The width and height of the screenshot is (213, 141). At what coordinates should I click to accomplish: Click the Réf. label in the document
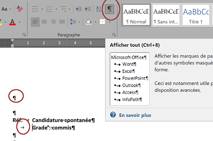[x=18, y=120]
